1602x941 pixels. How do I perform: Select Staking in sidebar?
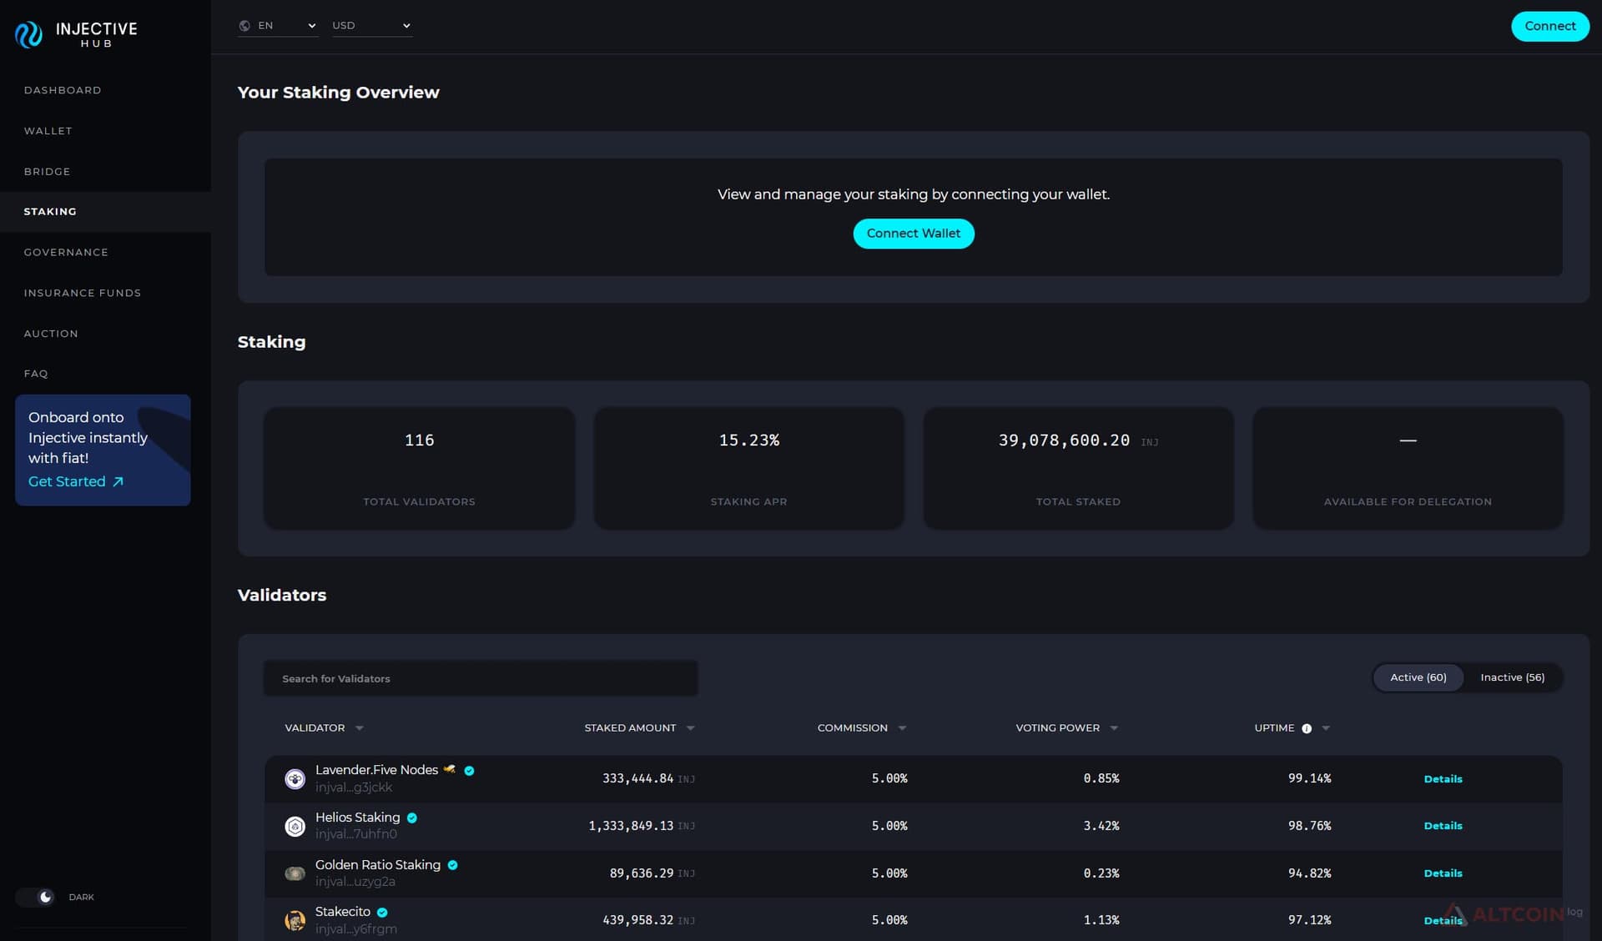(105, 212)
